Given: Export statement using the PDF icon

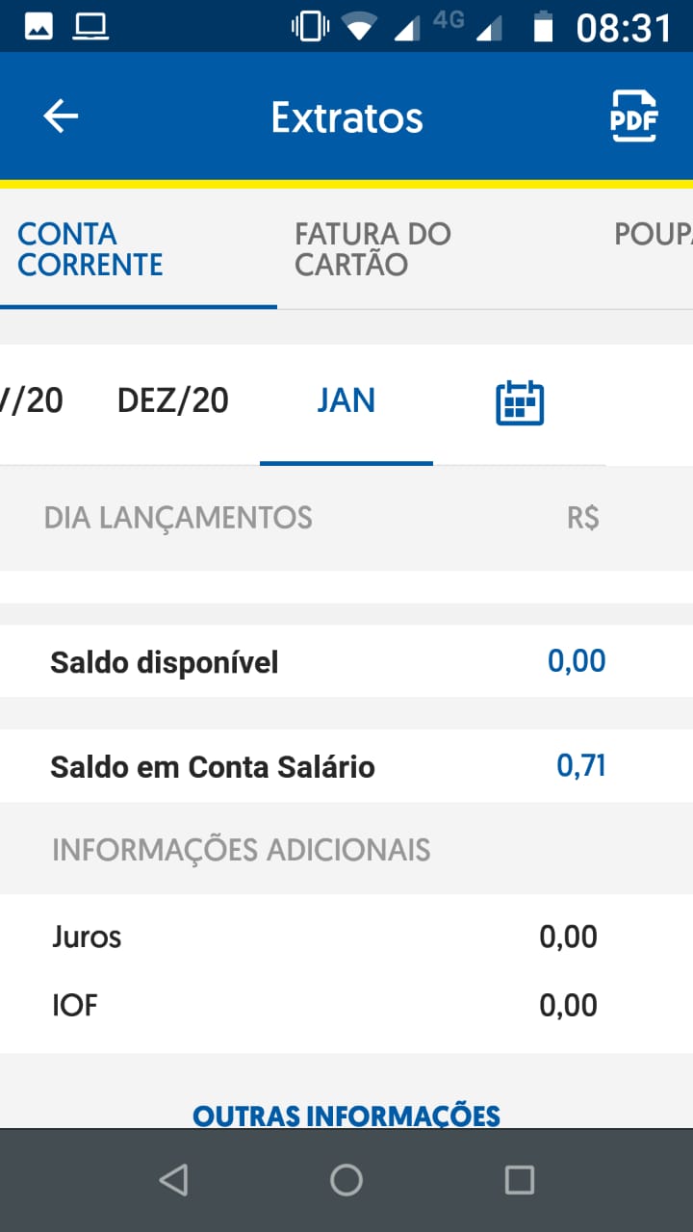Looking at the screenshot, I should pos(633,116).
